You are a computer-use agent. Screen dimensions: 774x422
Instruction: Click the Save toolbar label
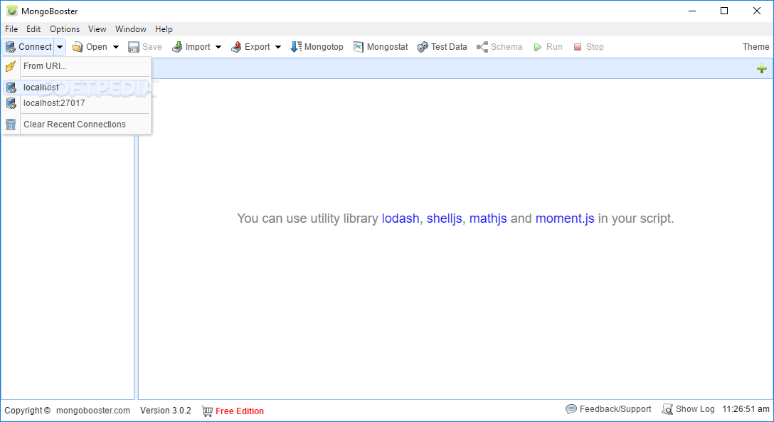pyautogui.click(x=152, y=47)
